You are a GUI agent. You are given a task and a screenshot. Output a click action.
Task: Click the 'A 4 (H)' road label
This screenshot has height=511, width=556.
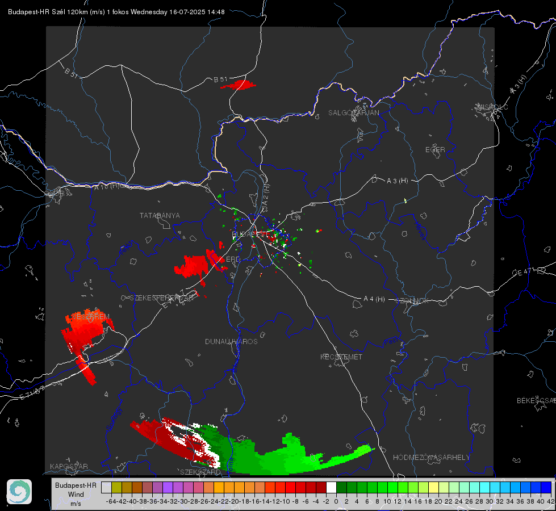[x=374, y=299]
